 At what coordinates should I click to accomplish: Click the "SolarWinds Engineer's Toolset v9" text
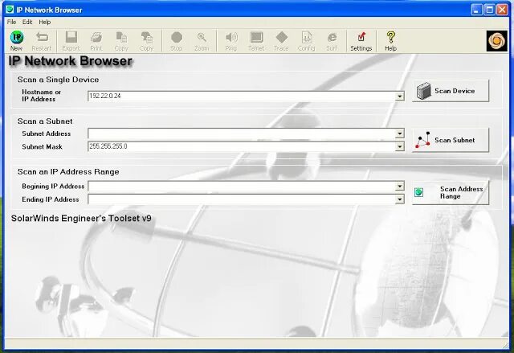pos(81,218)
